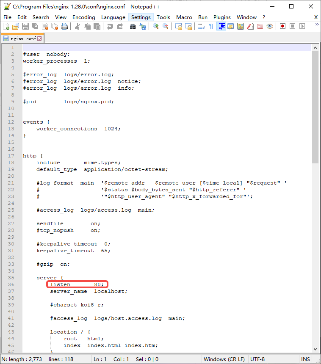Click the Zoom Out magnifier icon
The height and width of the screenshot is (364, 321).
pyautogui.click(x=166, y=26)
